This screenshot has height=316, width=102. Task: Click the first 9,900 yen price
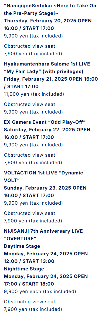33,36
